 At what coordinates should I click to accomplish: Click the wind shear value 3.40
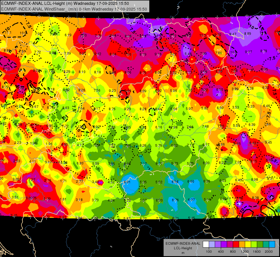coord(95,182)
